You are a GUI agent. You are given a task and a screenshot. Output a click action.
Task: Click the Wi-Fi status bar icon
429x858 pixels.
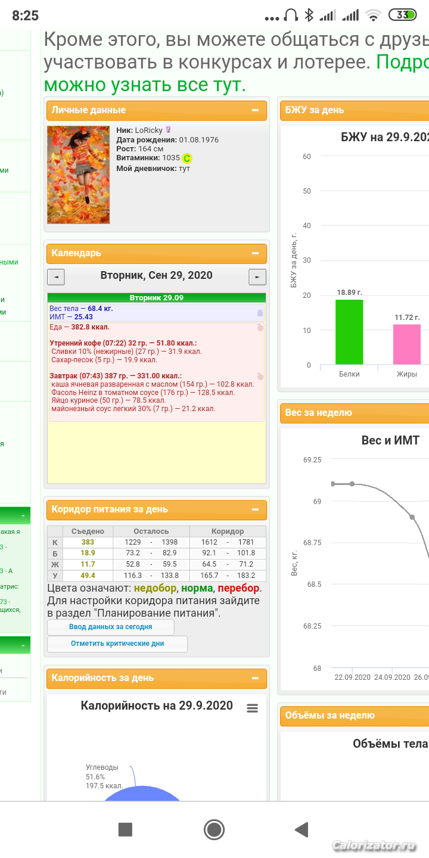pyautogui.click(x=374, y=15)
